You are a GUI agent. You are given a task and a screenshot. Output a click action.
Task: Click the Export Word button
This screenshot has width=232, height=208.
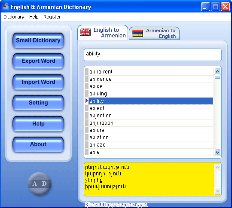pos(38,61)
